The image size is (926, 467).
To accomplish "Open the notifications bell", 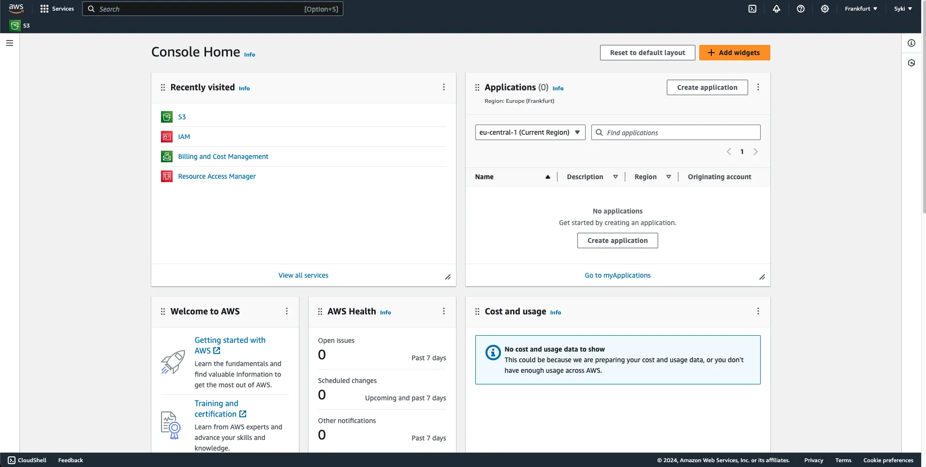I will [x=777, y=9].
